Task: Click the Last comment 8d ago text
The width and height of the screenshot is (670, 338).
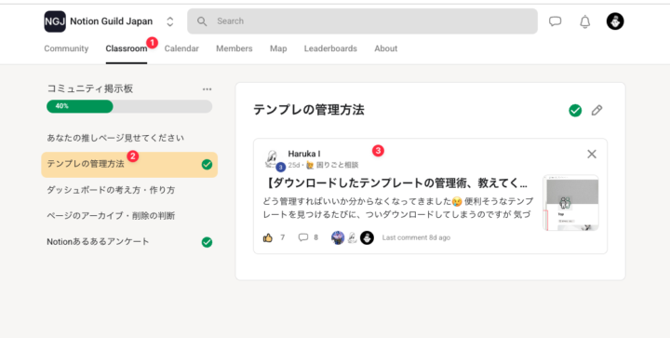Action: pos(416,237)
